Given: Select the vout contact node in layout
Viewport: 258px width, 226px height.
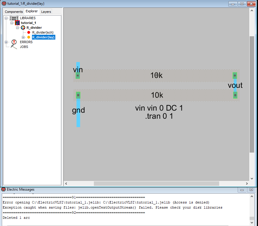Looking at the screenshot, I should [x=235, y=76].
